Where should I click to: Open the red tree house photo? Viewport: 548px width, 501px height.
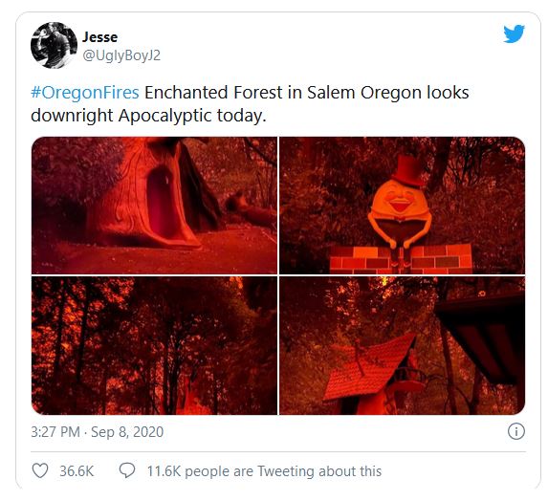154,206
